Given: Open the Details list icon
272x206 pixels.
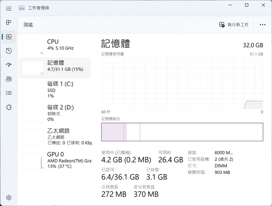Looking at the screenshot, I should coord(9,93).
